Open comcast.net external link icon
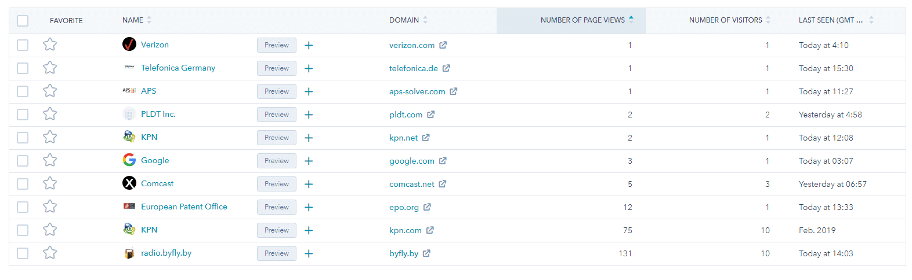Image resolution: width=912 pixels, height=280 pixels. coord(443,184)
